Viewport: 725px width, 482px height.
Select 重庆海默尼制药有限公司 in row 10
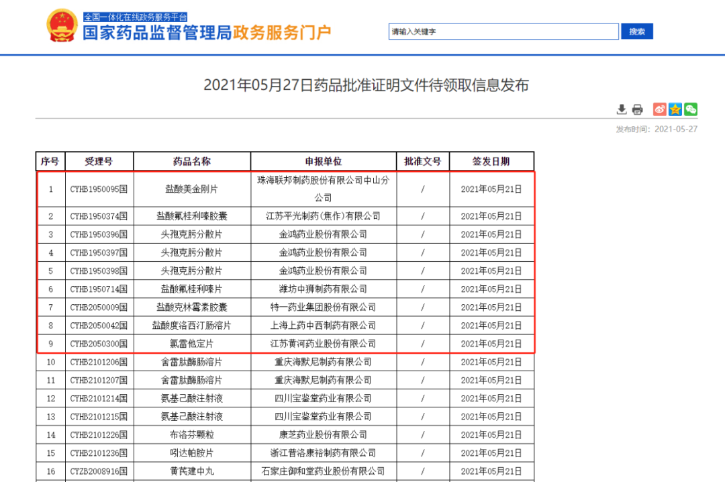(323, 362)
